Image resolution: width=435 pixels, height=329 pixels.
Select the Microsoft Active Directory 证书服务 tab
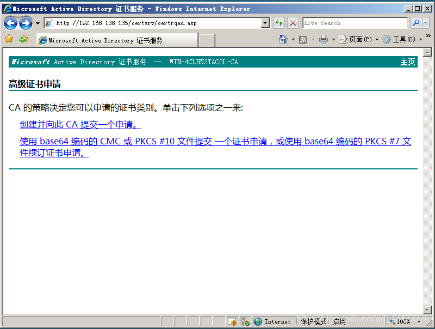(117, 40)
